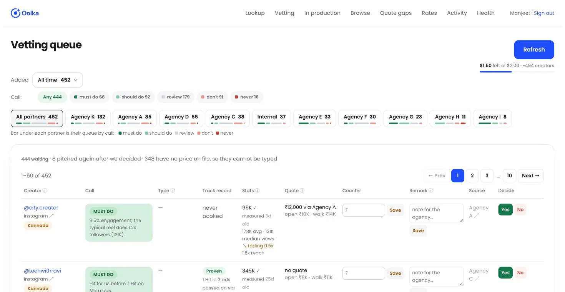Click the budget remaining progress bar
The image size is (565, 292).
coord(517,72)
